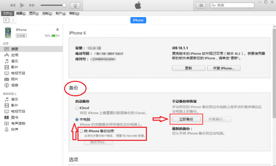The width and height of the screenshot is (276, 166).
Task: Open the 控制 menu
Action: coord(47,13)
